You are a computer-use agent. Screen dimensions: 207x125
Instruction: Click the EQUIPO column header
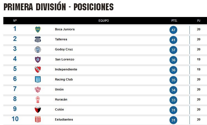(104, 21)
